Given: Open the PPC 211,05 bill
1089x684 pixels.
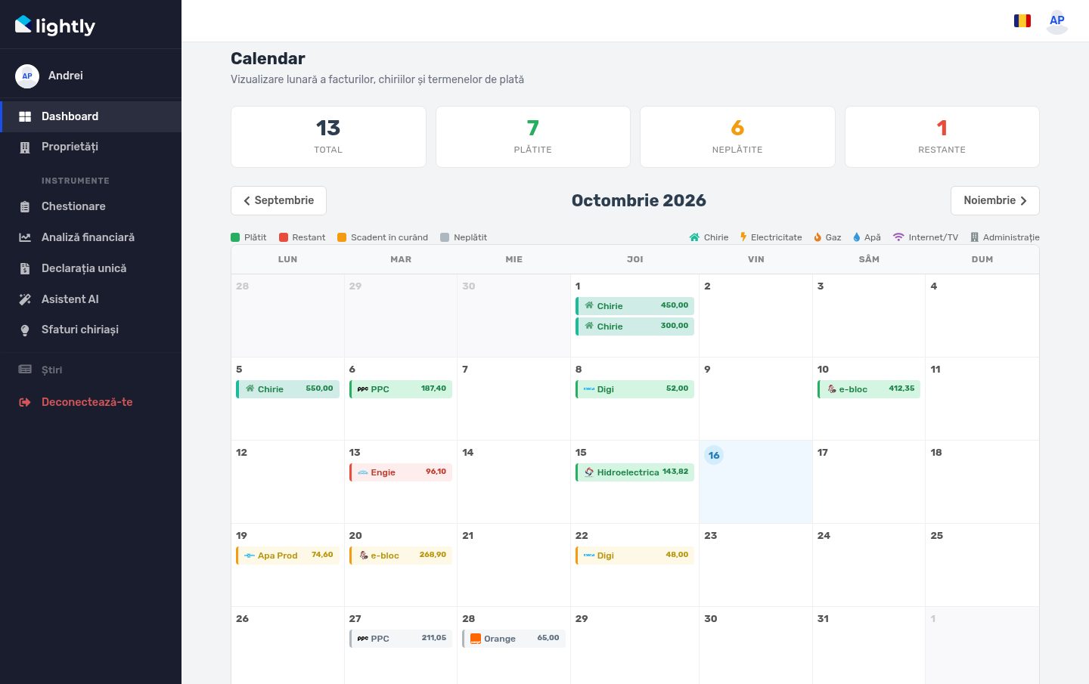Looking at the screenshot, I should (401, 639).
